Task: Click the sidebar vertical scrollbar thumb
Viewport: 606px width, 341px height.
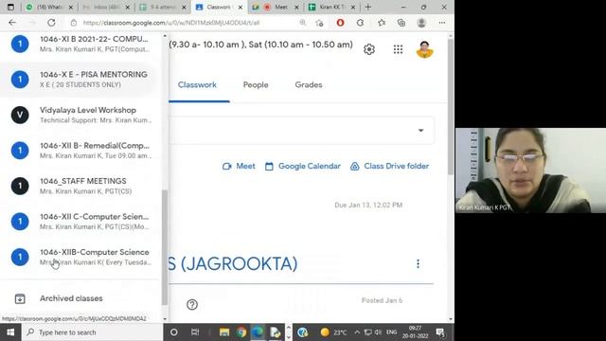Action: 165,247
